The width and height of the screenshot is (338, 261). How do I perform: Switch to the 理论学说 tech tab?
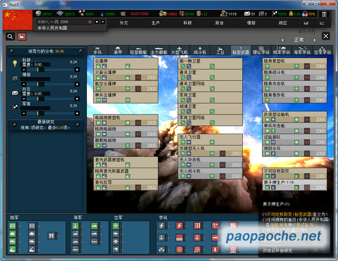pyautogui.click(x=261, y=51)
